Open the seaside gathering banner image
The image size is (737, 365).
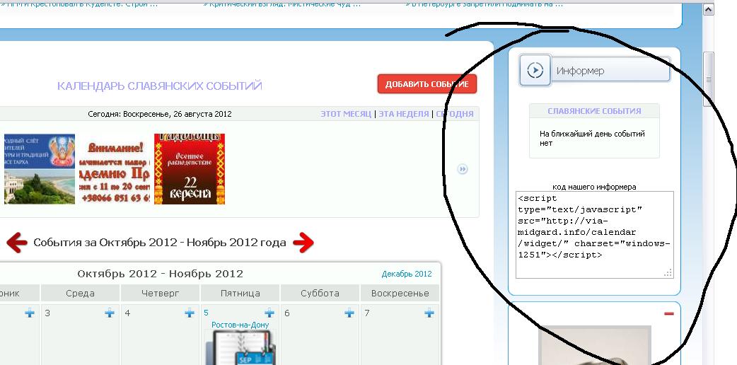[x=40, y=169]
